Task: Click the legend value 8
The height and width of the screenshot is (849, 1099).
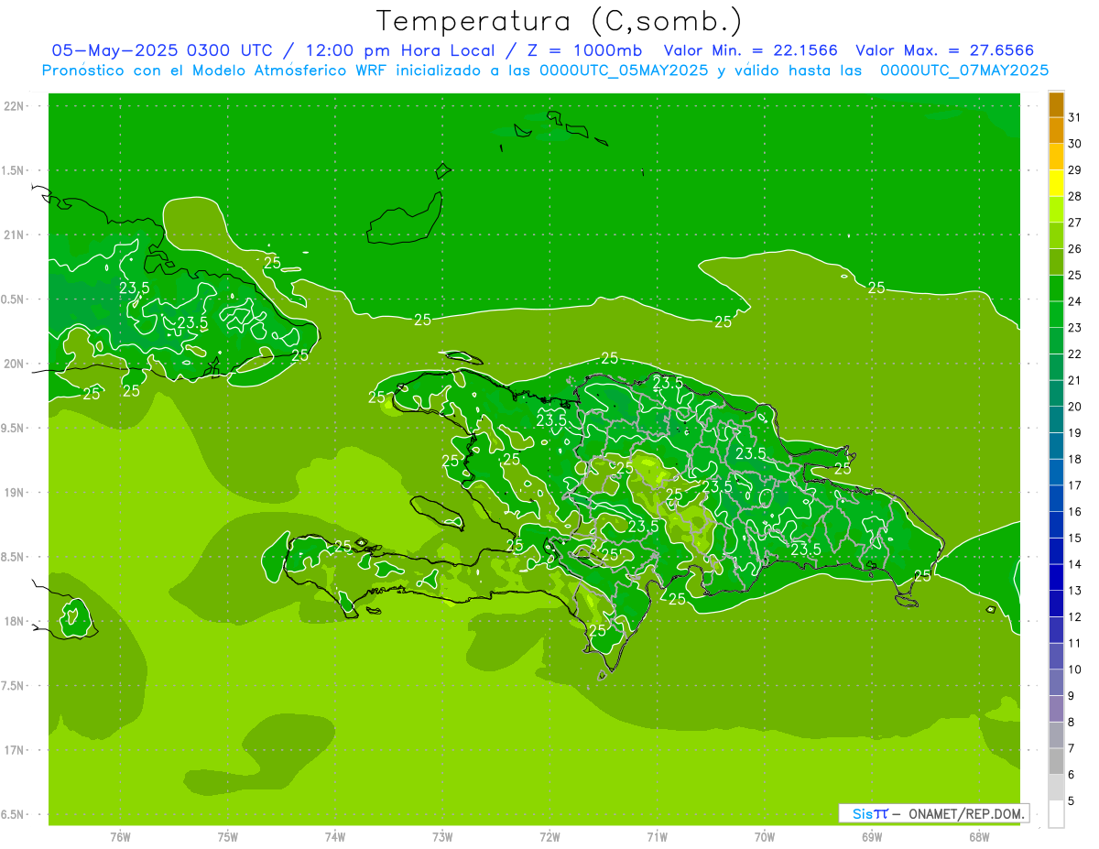Action: coord(1071,723)
